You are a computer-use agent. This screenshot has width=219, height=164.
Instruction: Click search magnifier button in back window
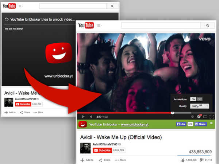[112, 6]
